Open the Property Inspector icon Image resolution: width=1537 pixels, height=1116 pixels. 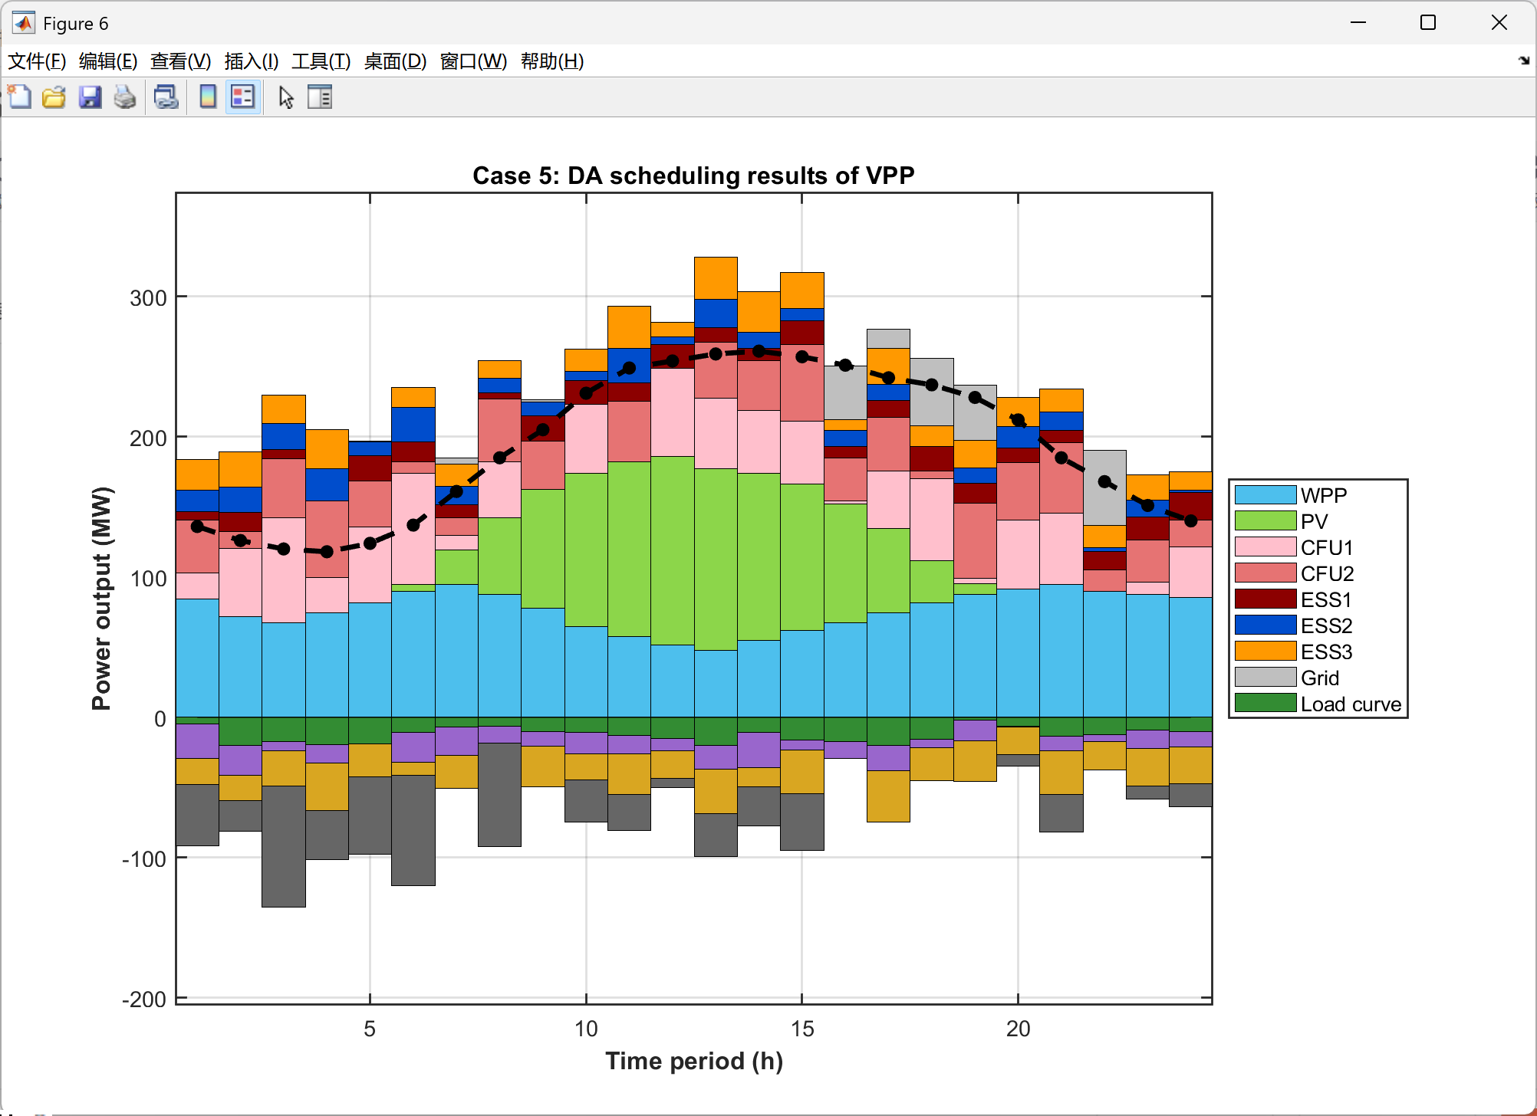click(319, 97)
